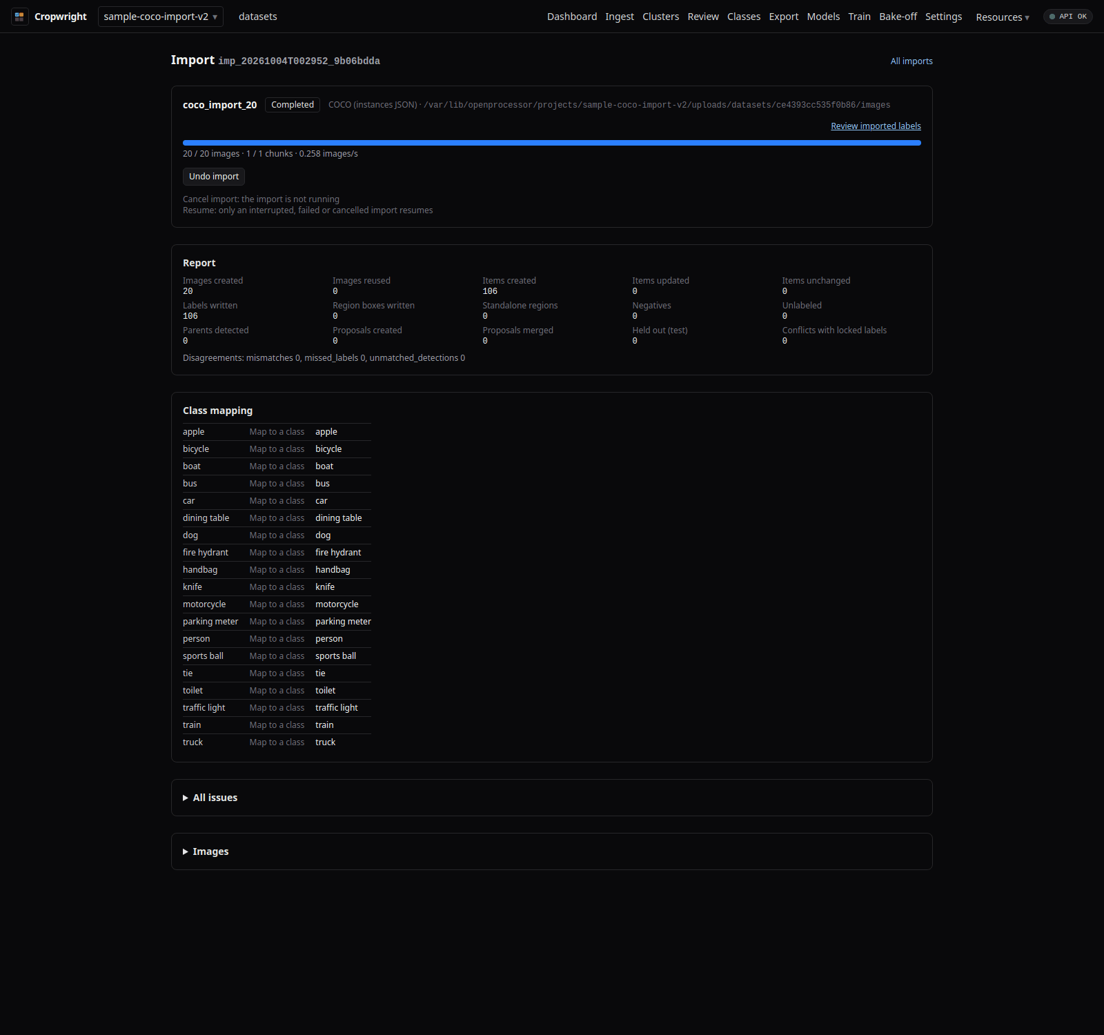Click Map to a class for apple

pos(277,432)
